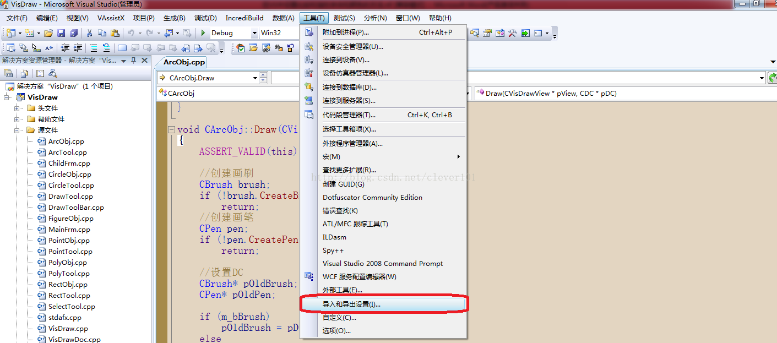Image resolution: width=777 pixels, height=343 pixels.
Task: Open the Debug configuration dropdown
Action: pyautogui.click(x=254, y=33)
